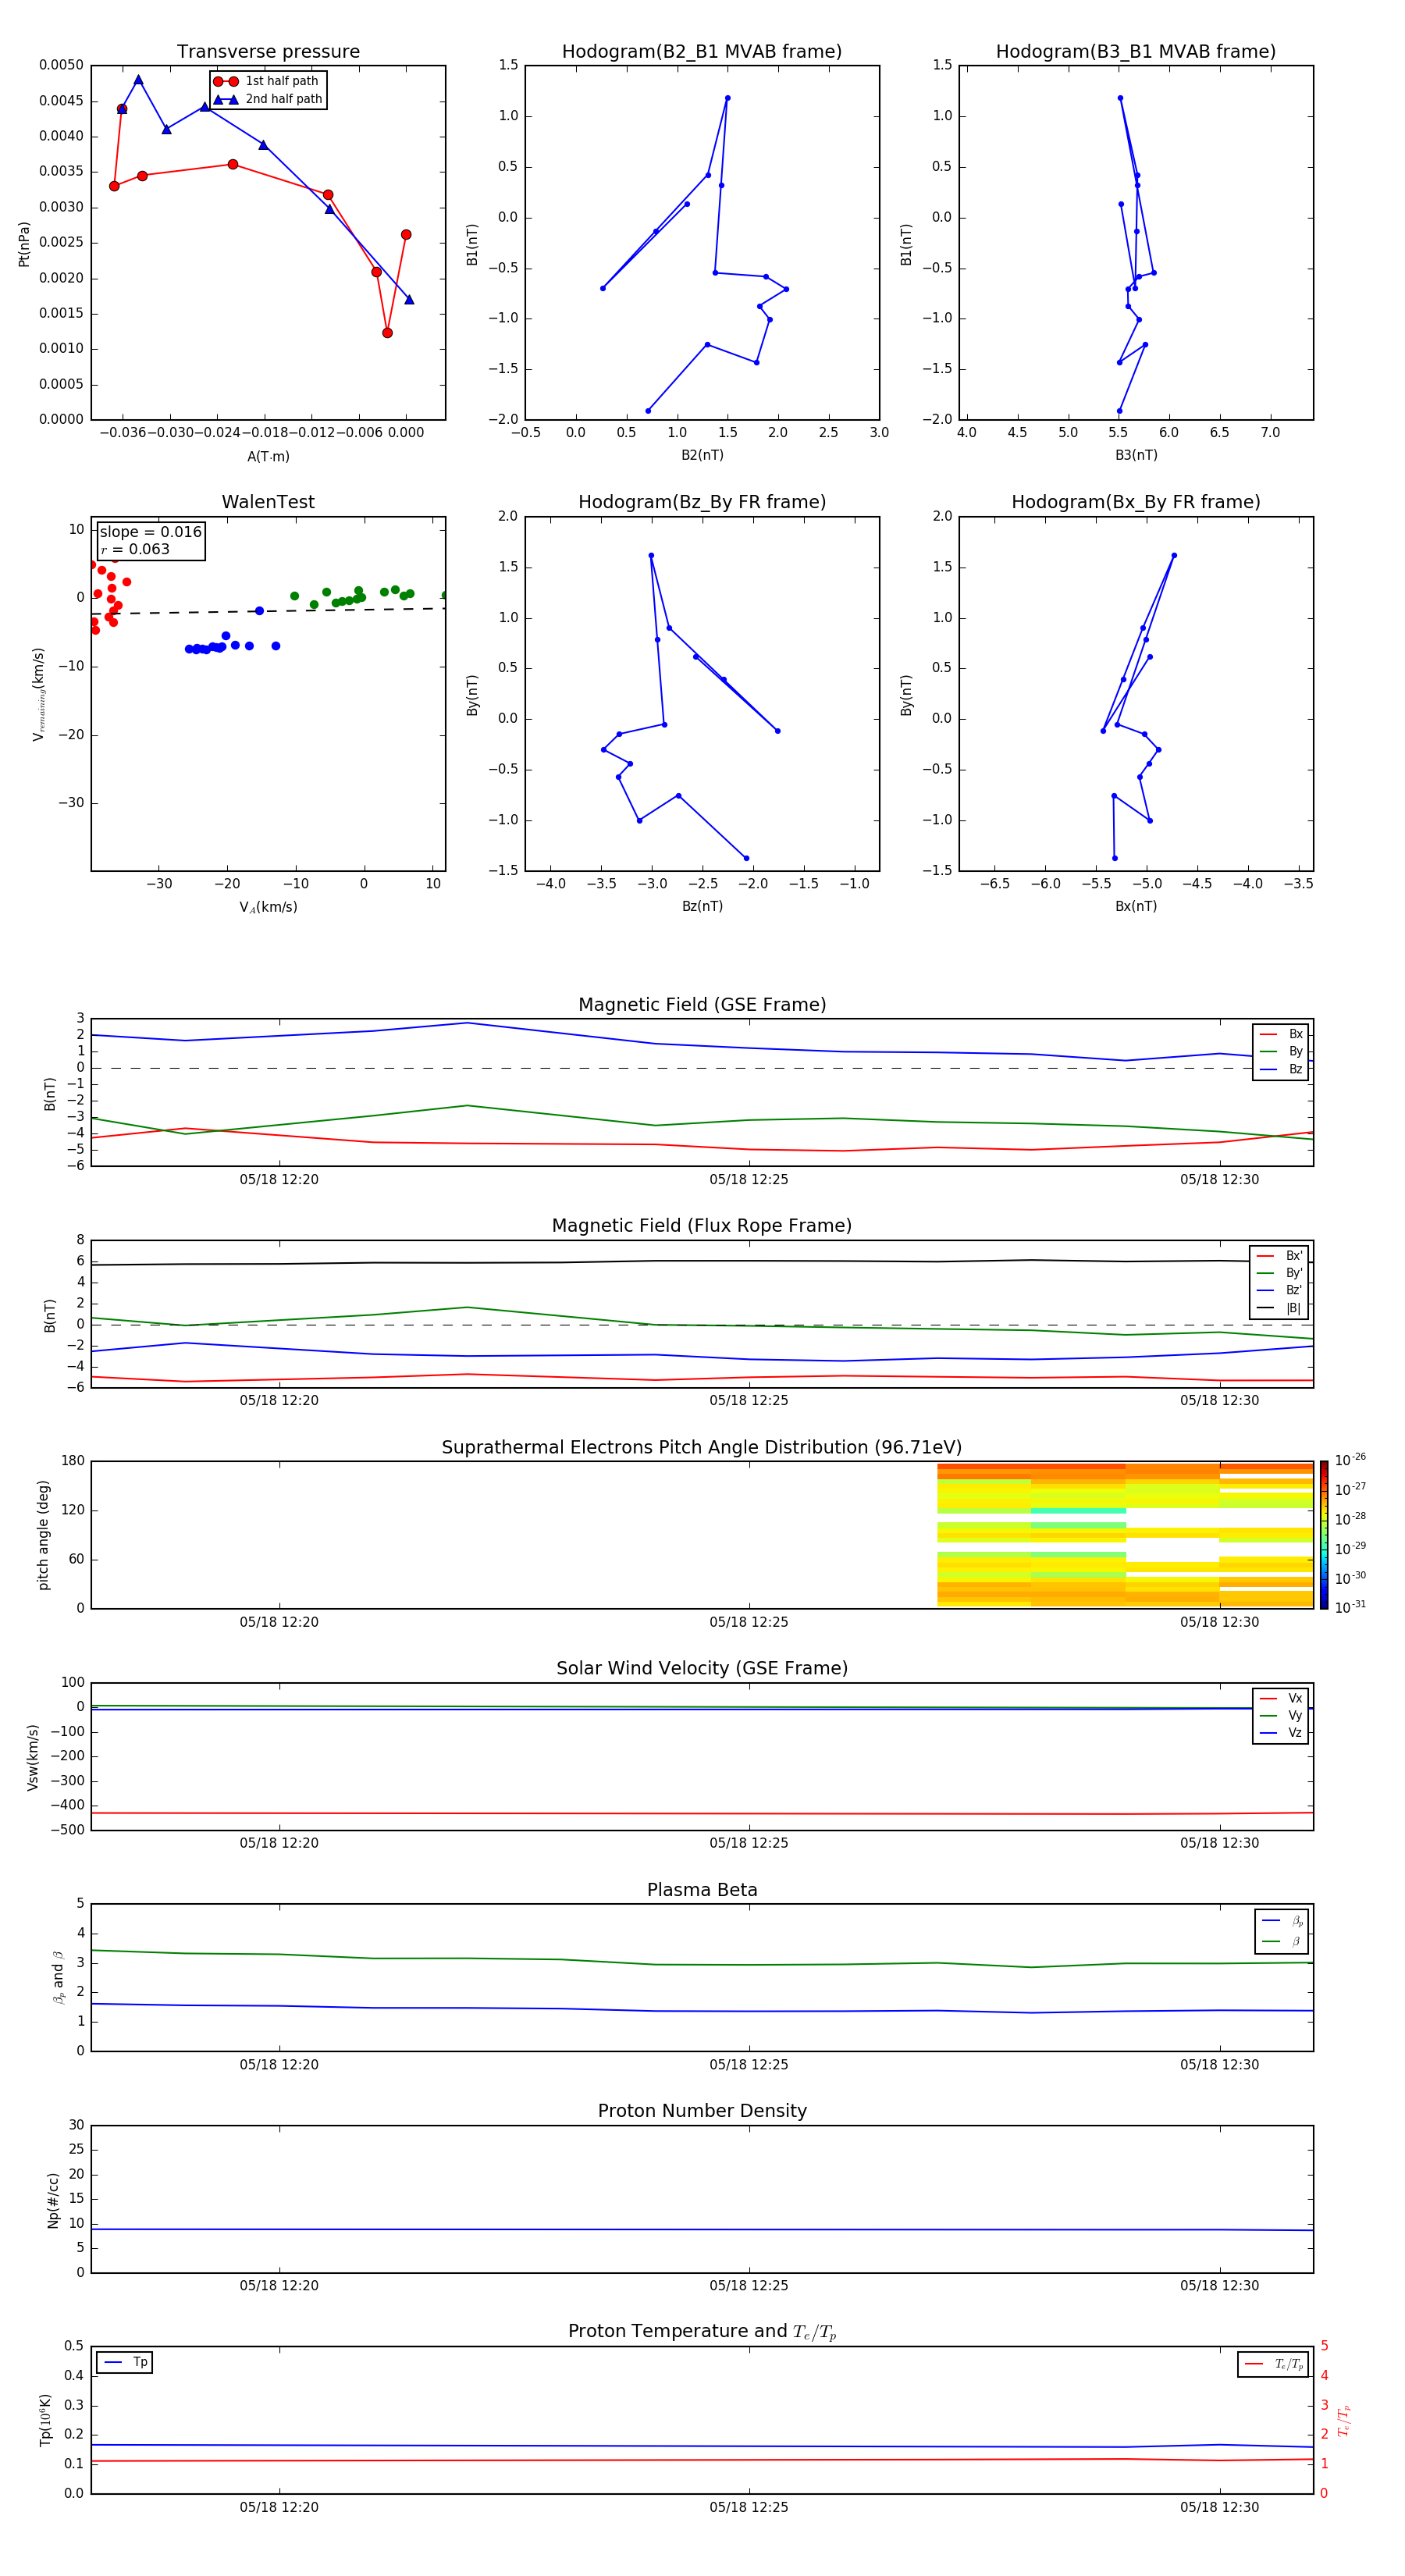Click the β entry in the Plasma Beta legend

tap(1282, 1941)
